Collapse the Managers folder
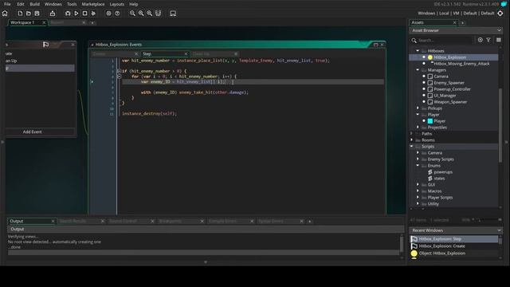510x287 pixels. pos(418,70)
